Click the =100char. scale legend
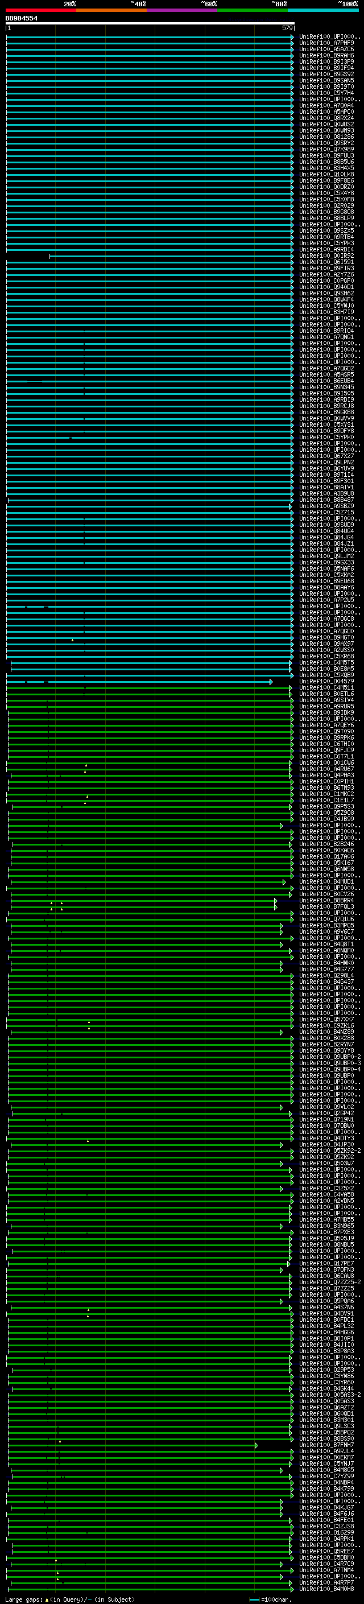The height and width of the screenshot is (1604, 364). pyautogui.click(x=270, y=1599)
